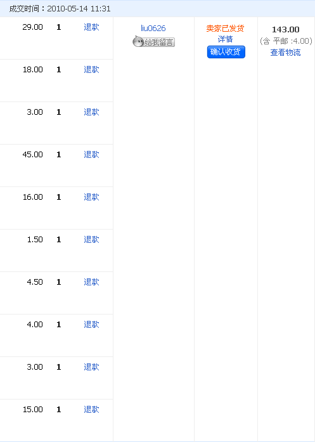This screenshot has height=442, width=315.
Task: Open seller liu0626 profile link
Action: [x=153, y=28]
